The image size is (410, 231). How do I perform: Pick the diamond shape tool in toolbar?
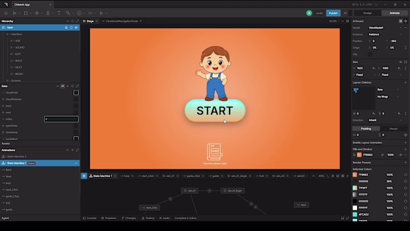37,13
